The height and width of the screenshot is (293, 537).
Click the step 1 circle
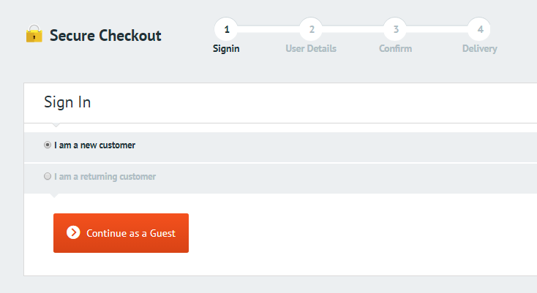[x=227, y=30]
